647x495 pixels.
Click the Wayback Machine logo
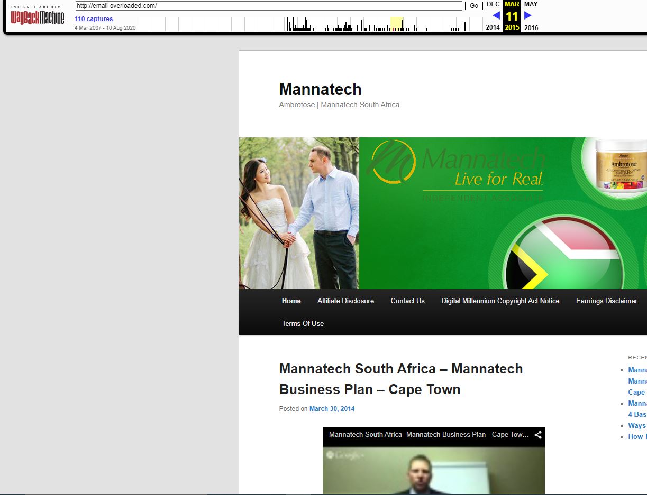point(38,17)
